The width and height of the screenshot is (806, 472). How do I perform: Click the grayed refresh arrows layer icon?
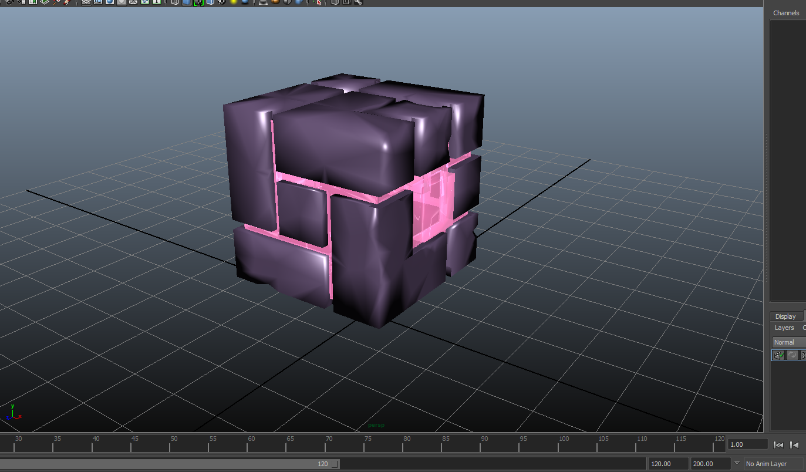[x=792, y=355]
